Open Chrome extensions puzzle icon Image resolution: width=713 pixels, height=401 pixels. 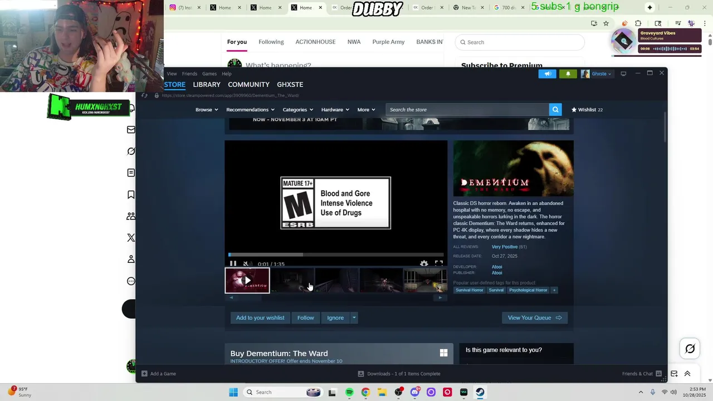point(638,23)
